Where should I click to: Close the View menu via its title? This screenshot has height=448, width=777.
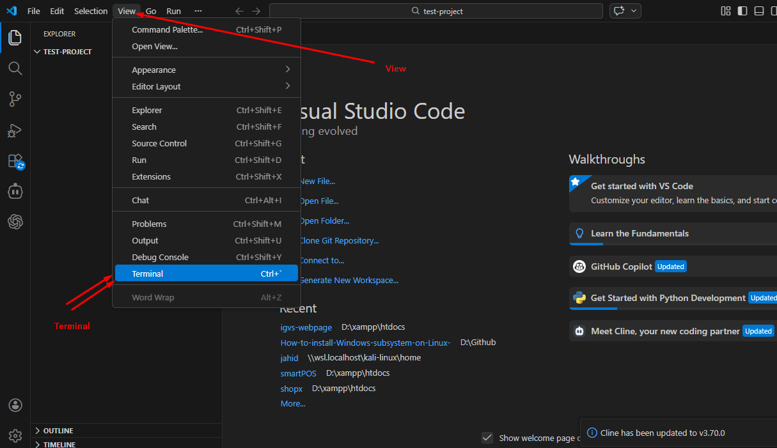(127, 11)
